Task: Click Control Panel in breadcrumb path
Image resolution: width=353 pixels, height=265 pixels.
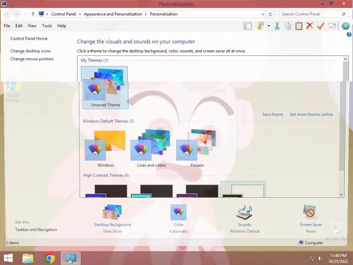Action: pyautogui.click(x=63, y=14)
